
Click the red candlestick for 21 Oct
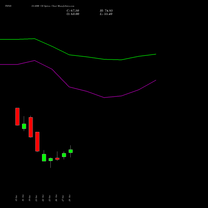37,141
